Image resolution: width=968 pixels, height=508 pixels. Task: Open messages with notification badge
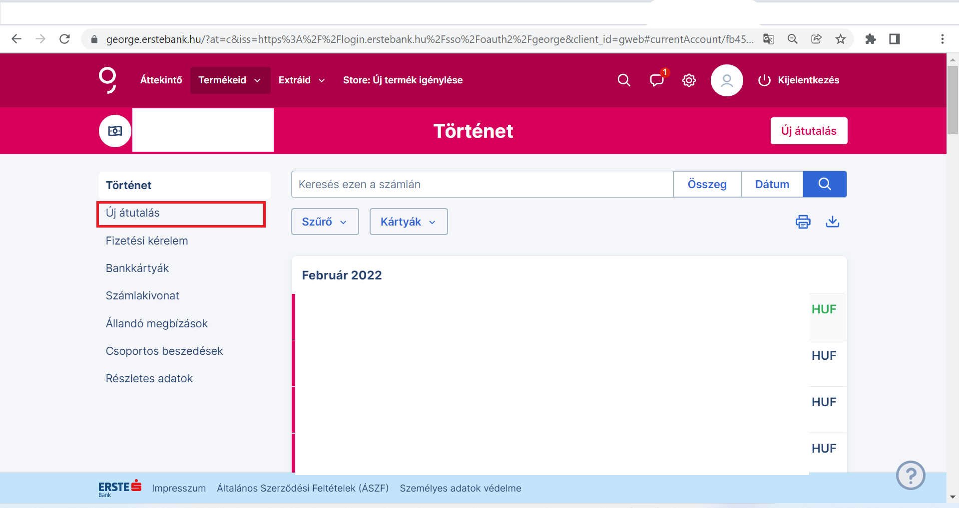pyautogui.click(x=657, y=80)
